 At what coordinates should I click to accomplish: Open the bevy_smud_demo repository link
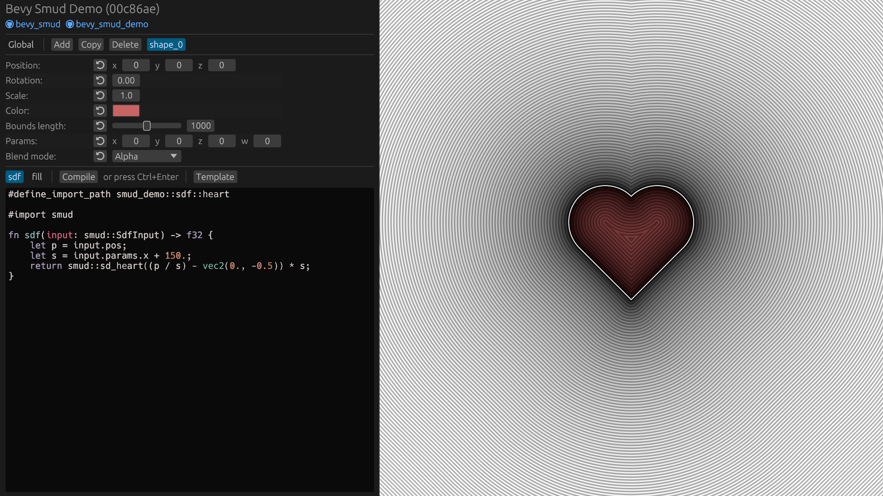[x=112, y=24]
